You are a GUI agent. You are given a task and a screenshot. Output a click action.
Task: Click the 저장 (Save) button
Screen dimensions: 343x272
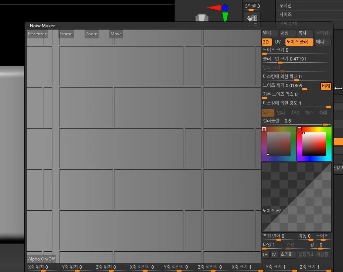pos(288,33)
